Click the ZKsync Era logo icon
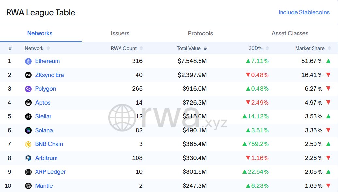 28,75
